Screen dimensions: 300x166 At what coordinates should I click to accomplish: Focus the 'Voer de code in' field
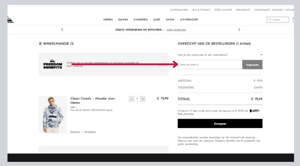[210, 65]
